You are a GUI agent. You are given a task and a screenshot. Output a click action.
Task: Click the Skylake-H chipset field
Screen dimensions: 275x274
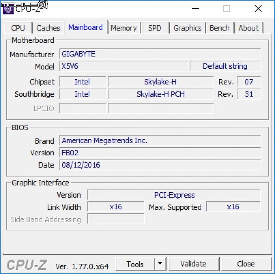pyautogui.click(x=161, y=82)
